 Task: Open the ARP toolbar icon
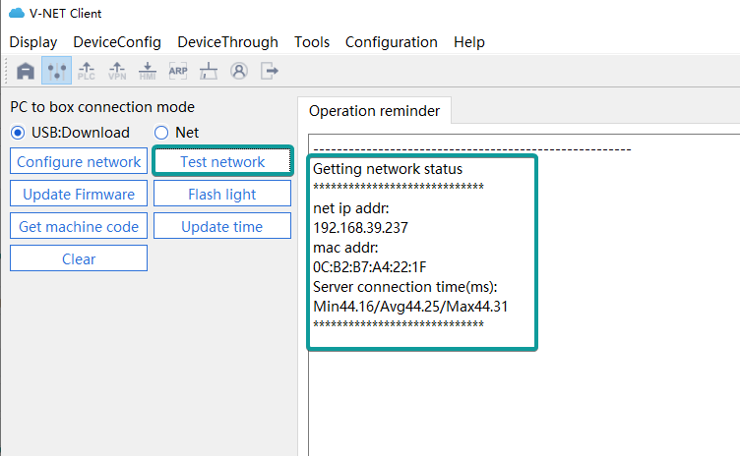tap(178, 71)
